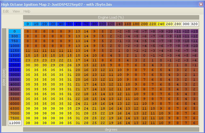
Task: Click the 6 cell at 11000 RPM, load 320
Action: pos(194,123)
